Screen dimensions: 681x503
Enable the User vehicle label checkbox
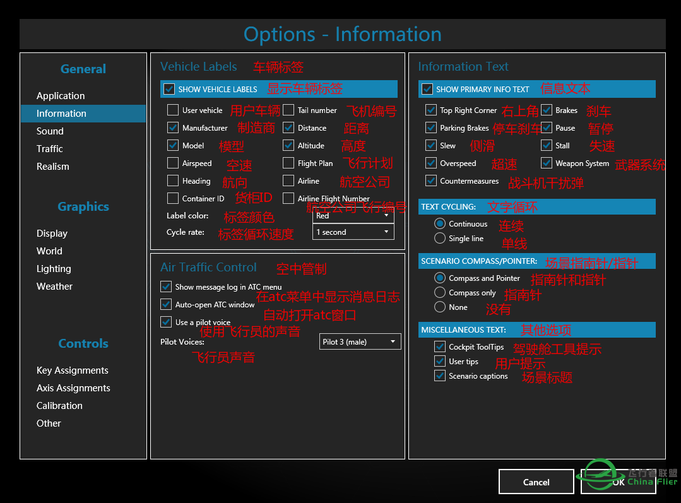point(174,110)
